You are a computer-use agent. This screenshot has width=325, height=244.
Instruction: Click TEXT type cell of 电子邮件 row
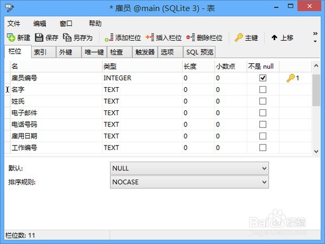coord(142,113)
